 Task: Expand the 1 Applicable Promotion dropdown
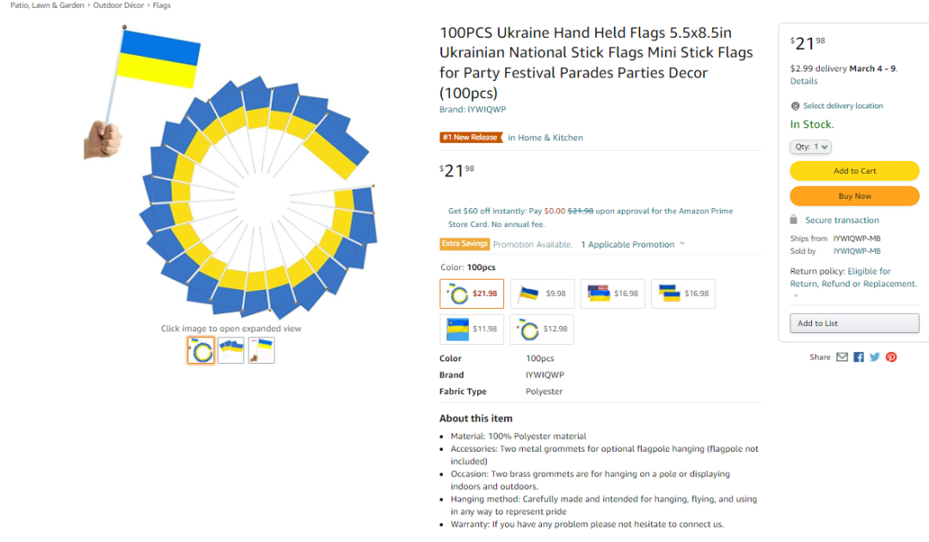[633, 244]
